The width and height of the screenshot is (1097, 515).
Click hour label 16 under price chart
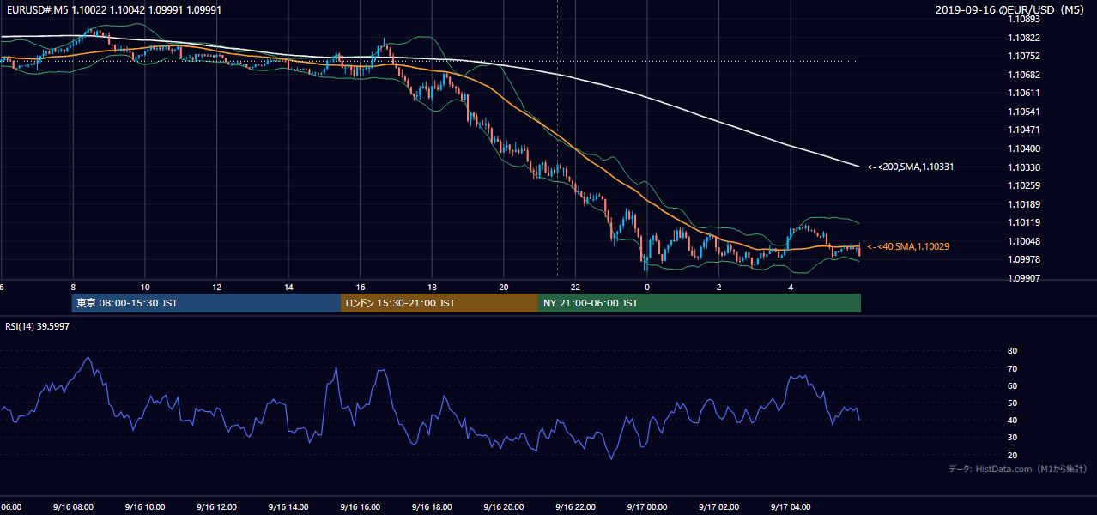click(x=361, y=287)
